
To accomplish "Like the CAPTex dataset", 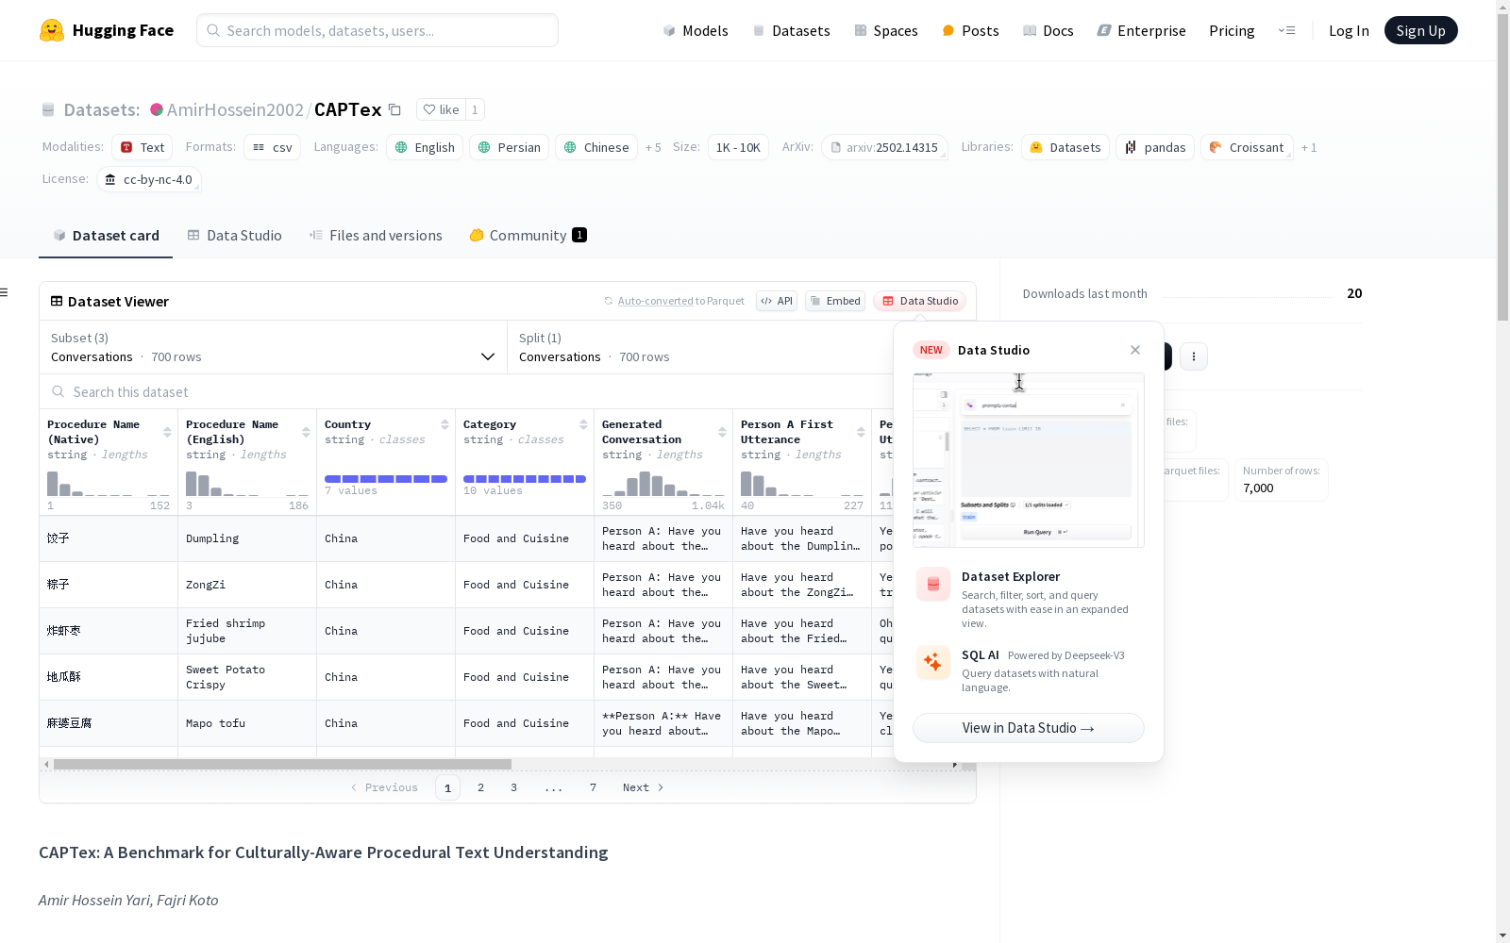I will pos(441,109).
